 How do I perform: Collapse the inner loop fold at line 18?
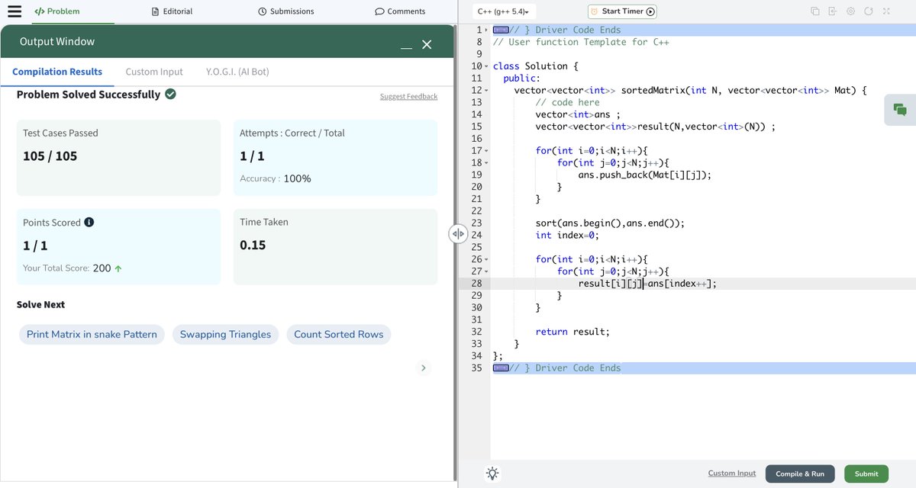[487, 162]
